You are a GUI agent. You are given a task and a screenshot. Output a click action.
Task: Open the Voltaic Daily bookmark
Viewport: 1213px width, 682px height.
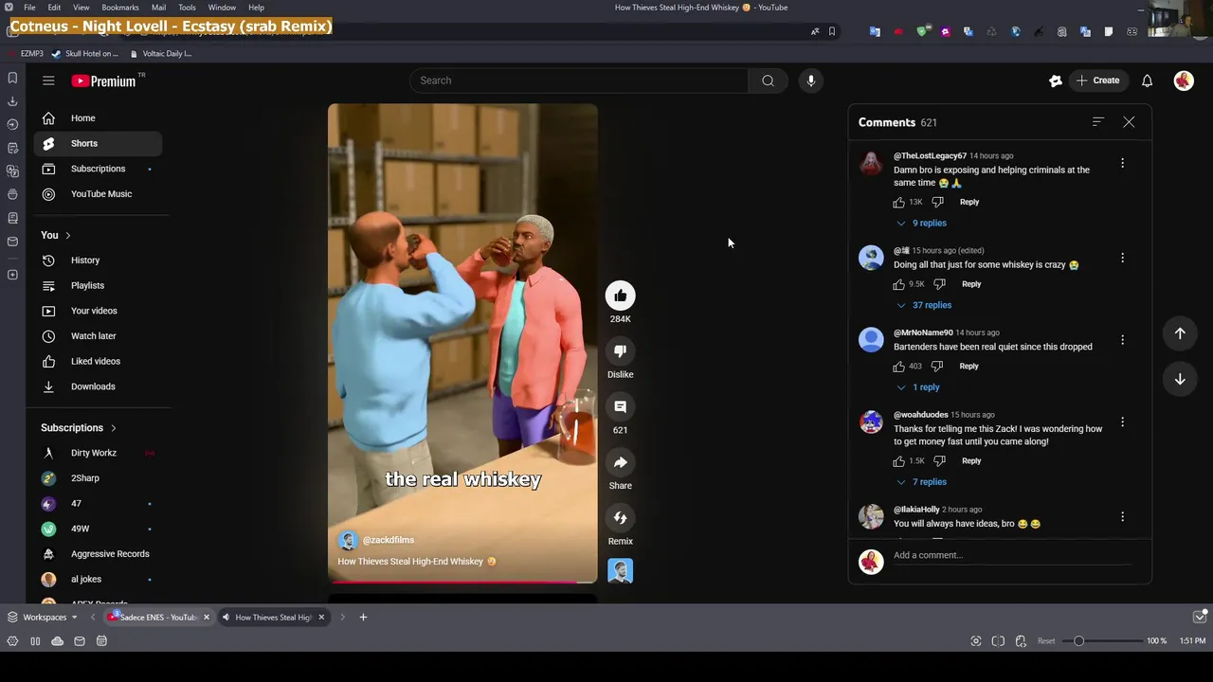[161, 54]
